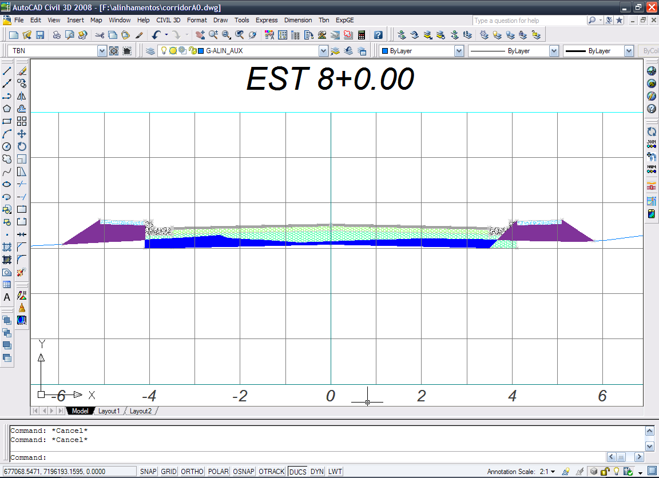The height and width of the screenshot is (478, 659).
Task: Open the Dimension menu
Action: [298, 20]
